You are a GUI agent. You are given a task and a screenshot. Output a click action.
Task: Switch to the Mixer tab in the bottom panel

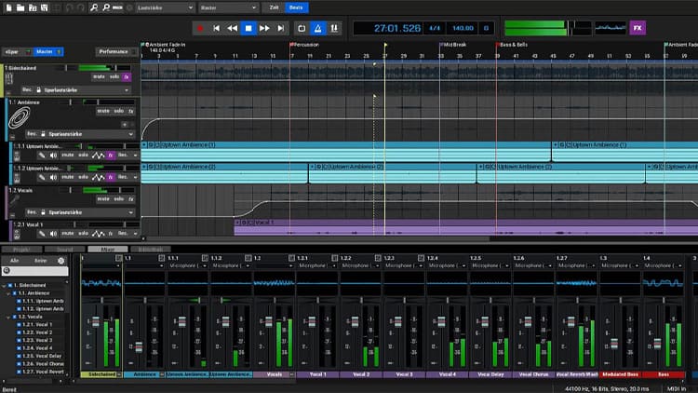108,250
